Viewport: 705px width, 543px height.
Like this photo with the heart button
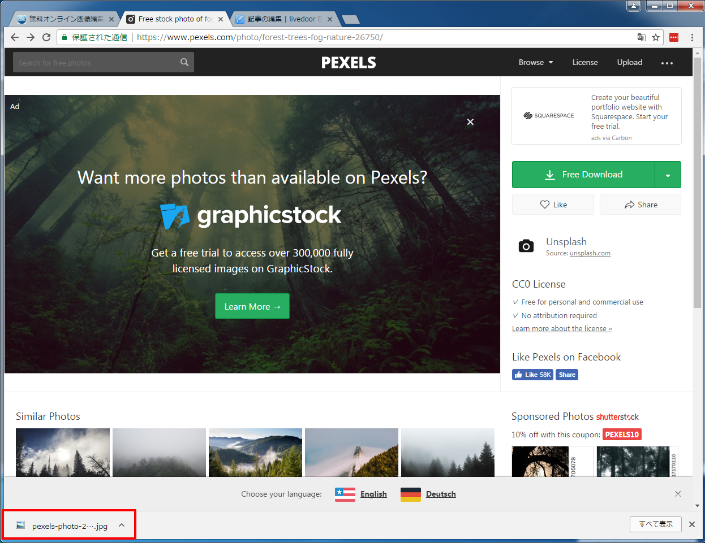click(553, 205)
